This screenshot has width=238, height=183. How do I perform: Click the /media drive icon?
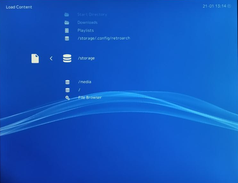click(x=67, y=82)
